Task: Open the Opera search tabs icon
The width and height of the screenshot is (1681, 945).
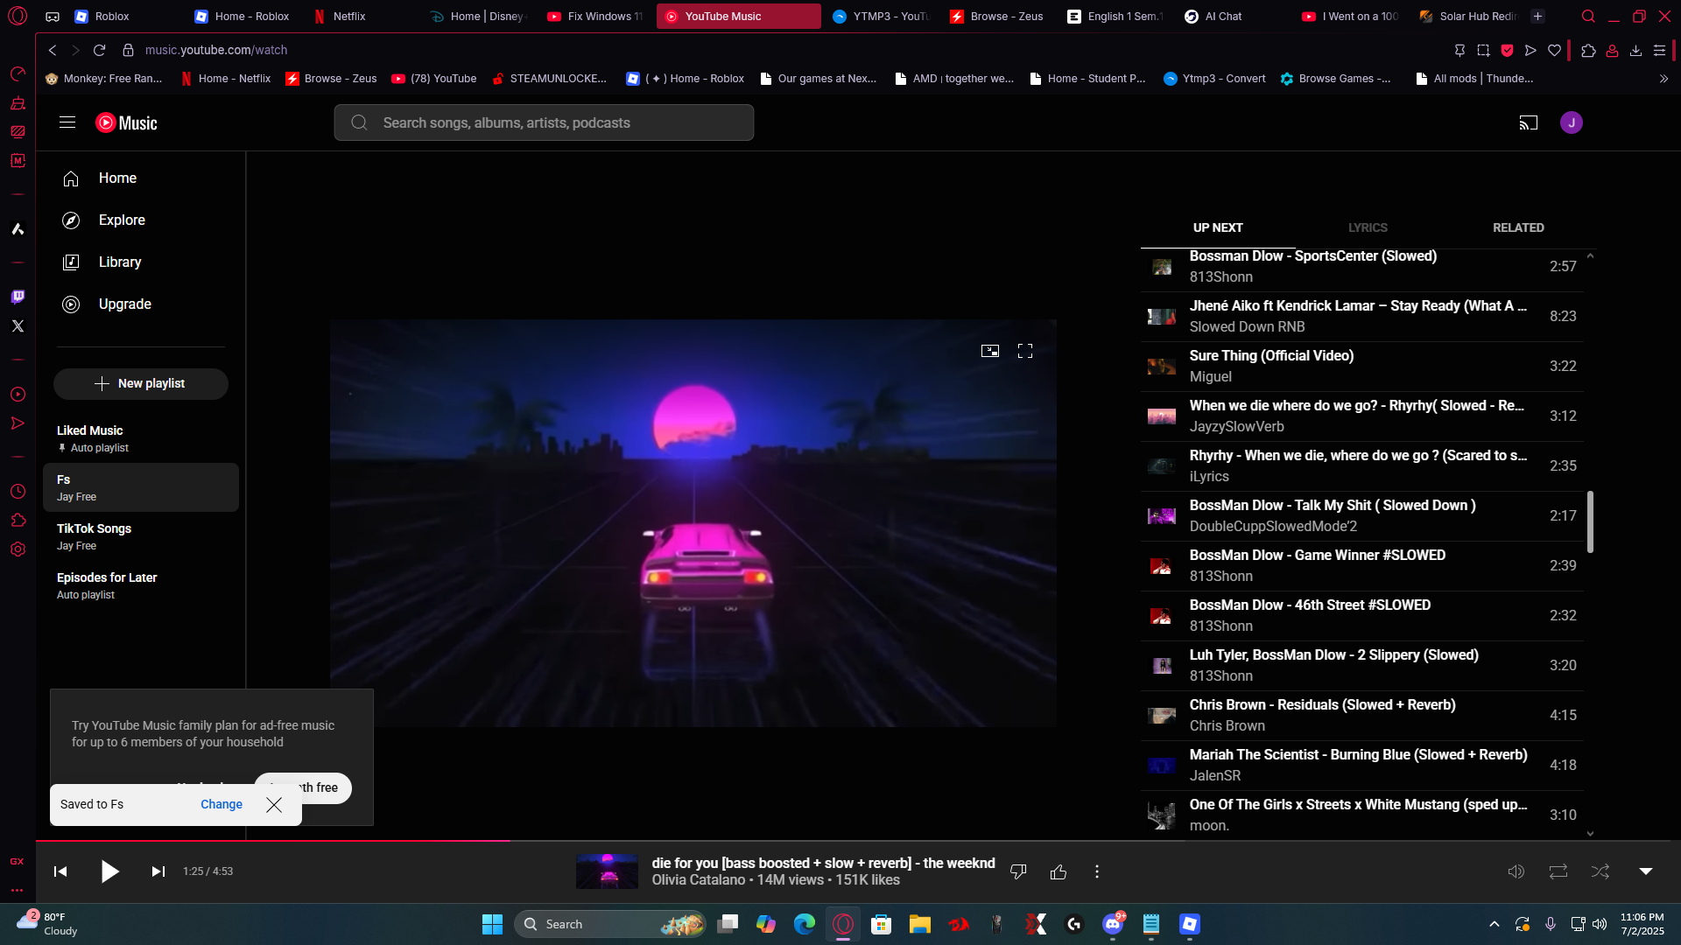Action: point(1588,17)
